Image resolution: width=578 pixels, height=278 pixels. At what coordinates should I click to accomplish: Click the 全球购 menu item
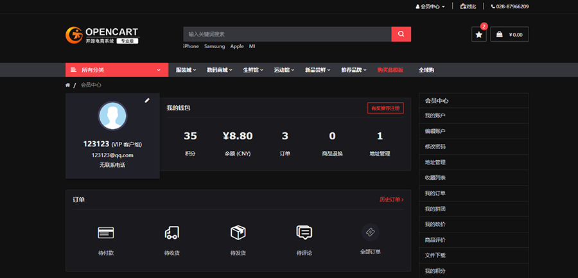[426, 70]
